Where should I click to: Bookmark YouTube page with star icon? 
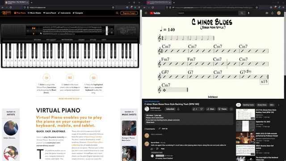click(257, 8)
